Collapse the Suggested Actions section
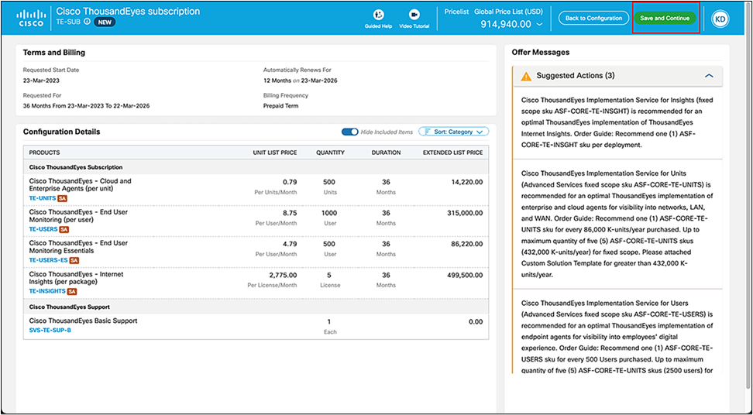This screenshot has width=753, height=415. (x=708, y=76)
